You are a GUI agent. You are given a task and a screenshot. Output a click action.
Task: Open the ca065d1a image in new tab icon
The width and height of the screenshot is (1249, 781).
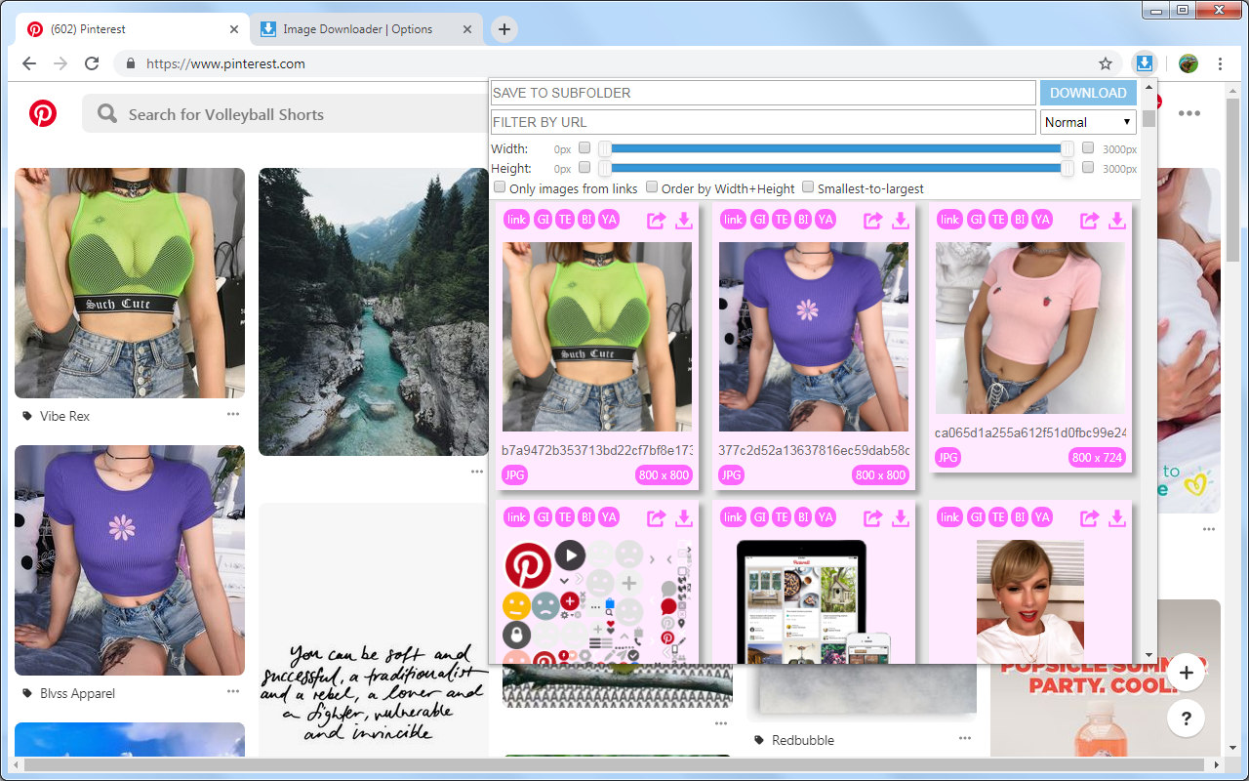point(1090,220)
